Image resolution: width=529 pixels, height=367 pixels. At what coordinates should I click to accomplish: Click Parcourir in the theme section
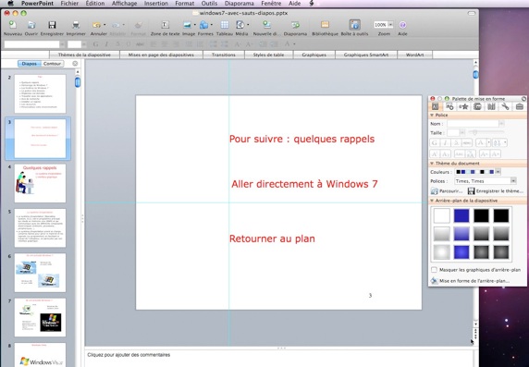(x=447, y=191)
